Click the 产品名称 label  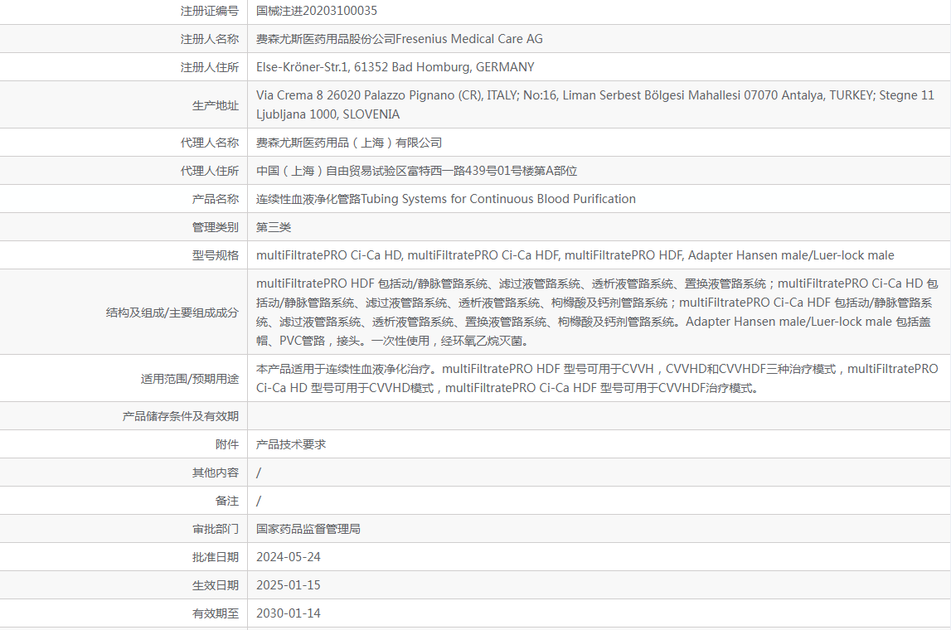216,200
